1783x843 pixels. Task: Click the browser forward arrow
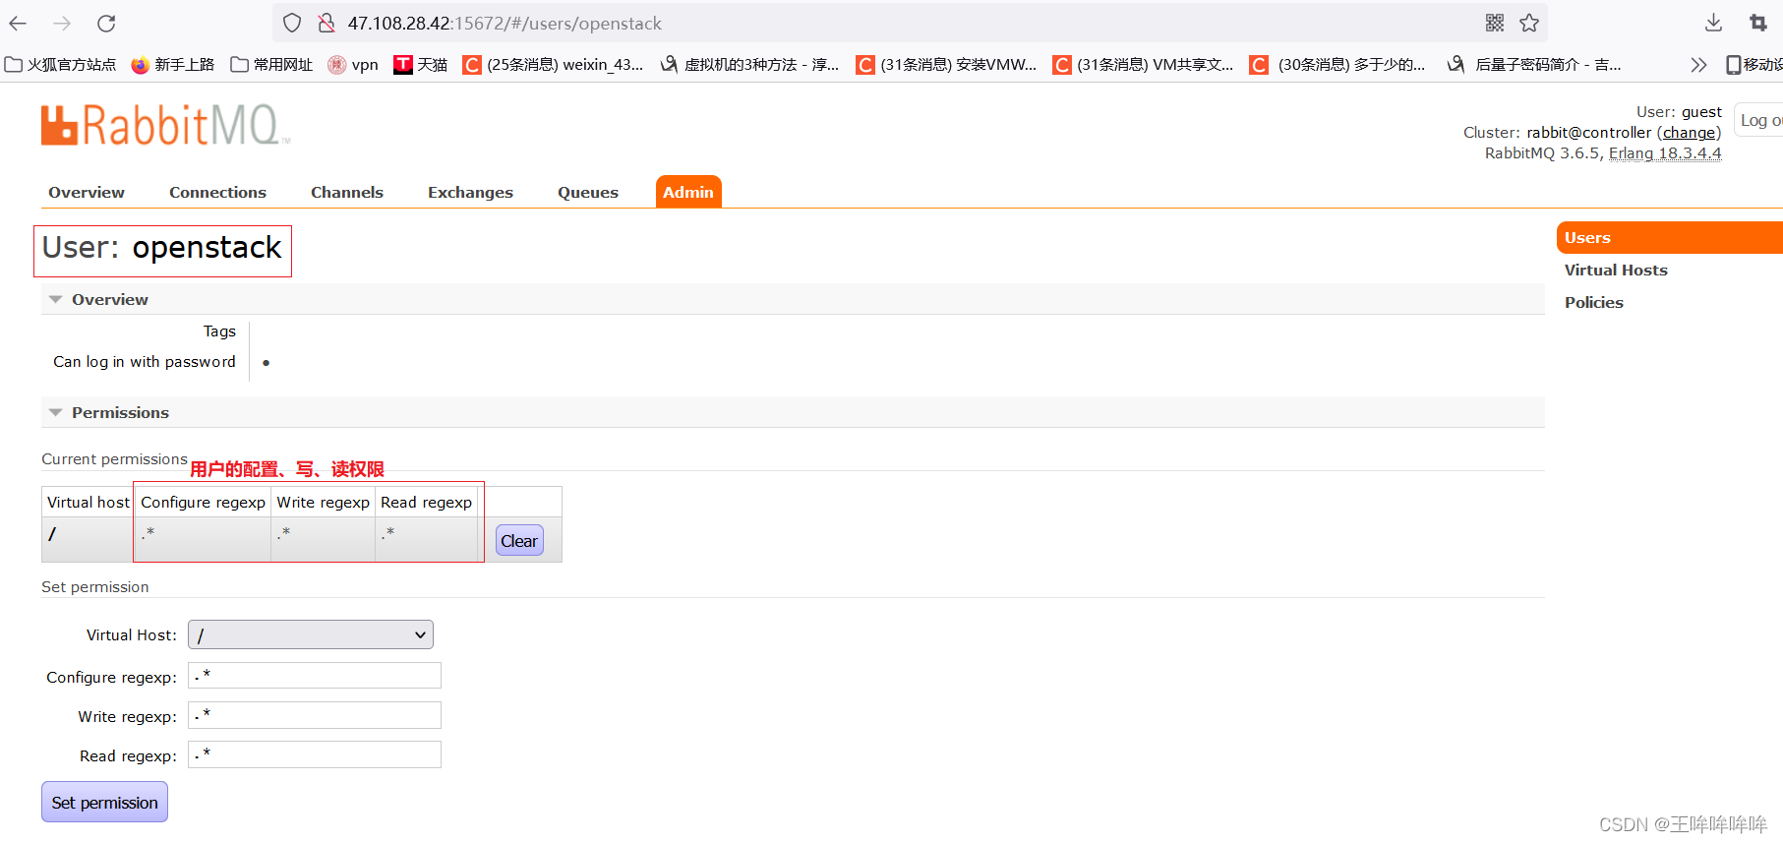[62, 23]
